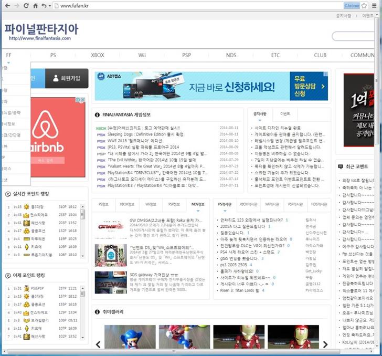The image size is (382, 356).
Task: Click the airbnb ad info icon
Action: [78, 99]
